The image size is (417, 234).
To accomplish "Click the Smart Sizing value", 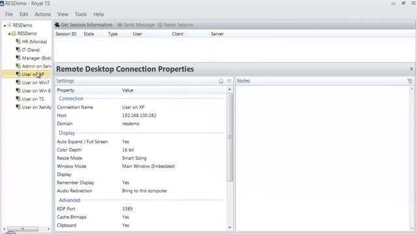I will pyautogui.click(x=134, y=158).
